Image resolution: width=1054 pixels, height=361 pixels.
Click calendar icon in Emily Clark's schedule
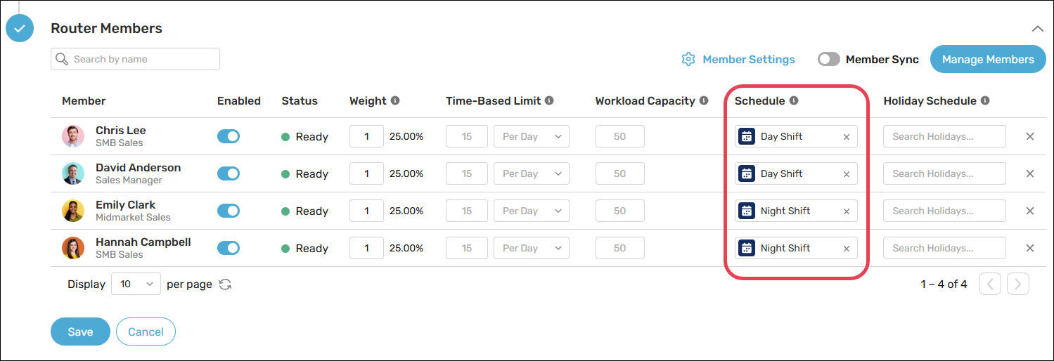click(747, 211)
